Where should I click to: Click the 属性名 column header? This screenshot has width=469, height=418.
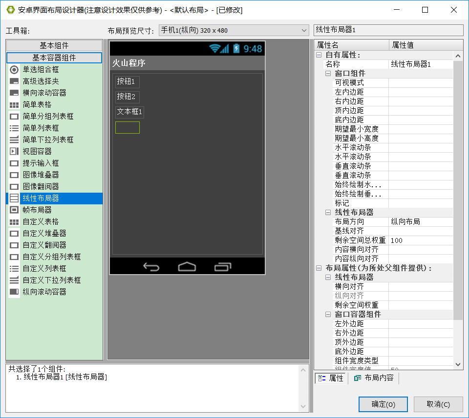coord(351,45)
